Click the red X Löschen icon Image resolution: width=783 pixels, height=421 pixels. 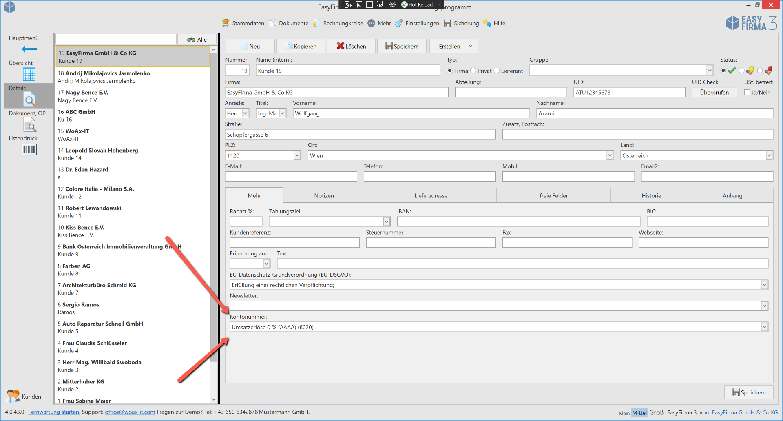341,46
